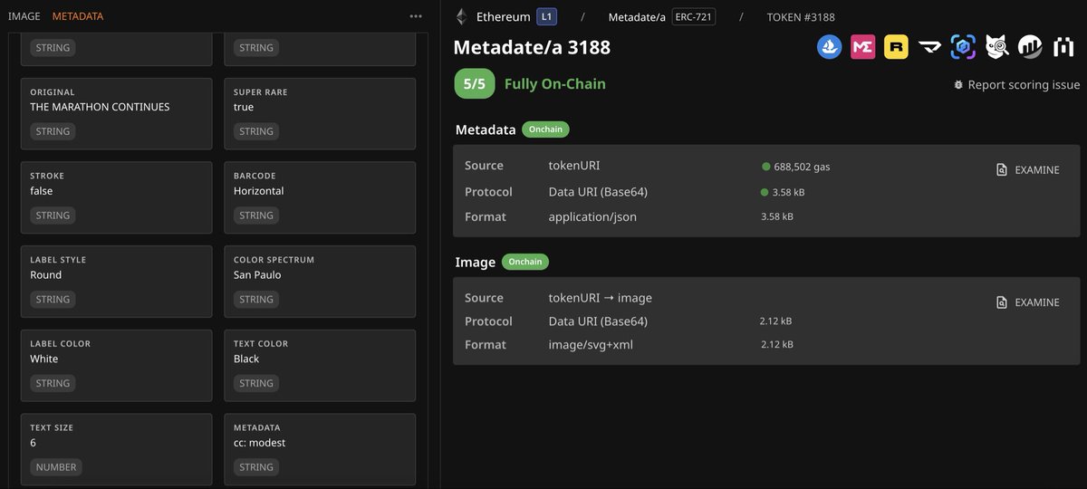The image size is (1087, 489).
Task: Click the tokenURI → image source value
Action: (601, 298)
